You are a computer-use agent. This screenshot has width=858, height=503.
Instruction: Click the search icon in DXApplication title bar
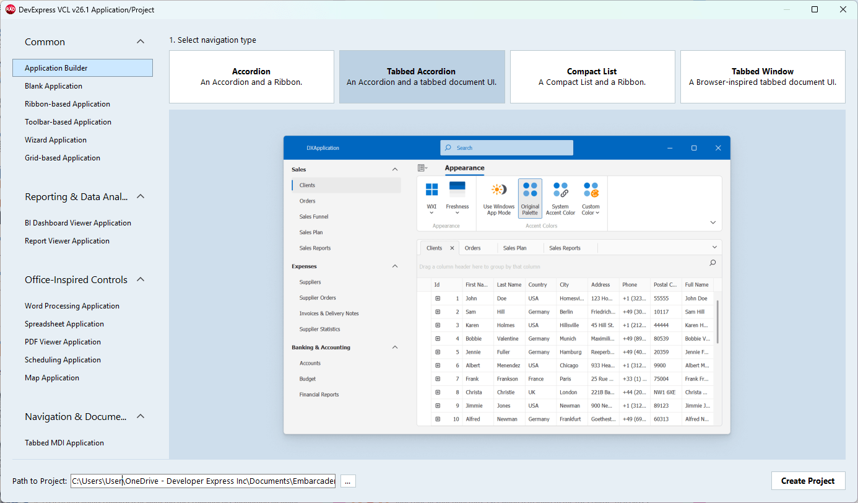coord(448,148)
